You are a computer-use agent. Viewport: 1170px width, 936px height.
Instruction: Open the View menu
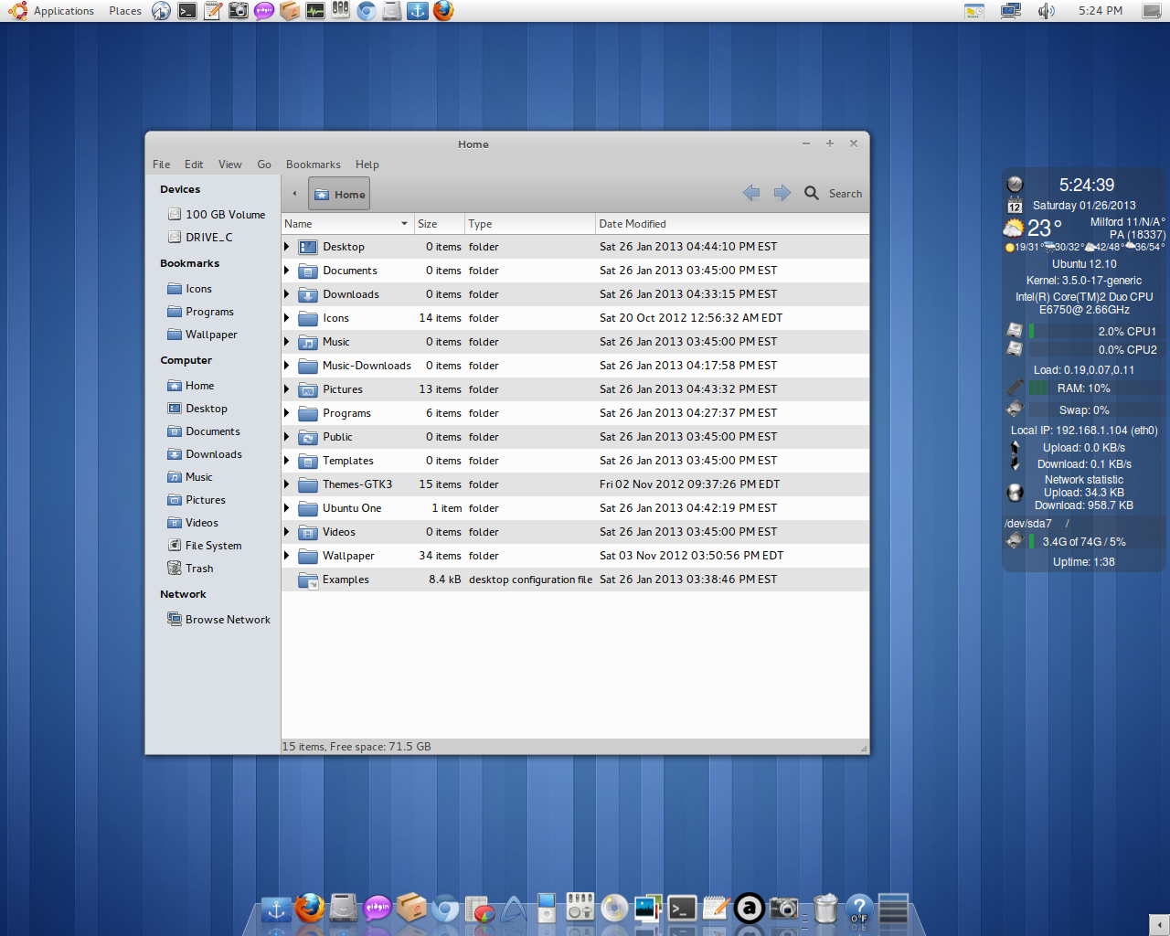tap(229, 165)
